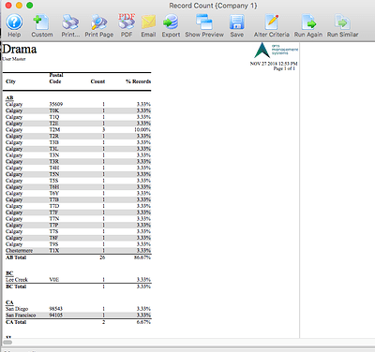Click the Page 1 of 1 label
This screenshot has width=375, height=352.
pyautogui.click(x=284, y=68)
